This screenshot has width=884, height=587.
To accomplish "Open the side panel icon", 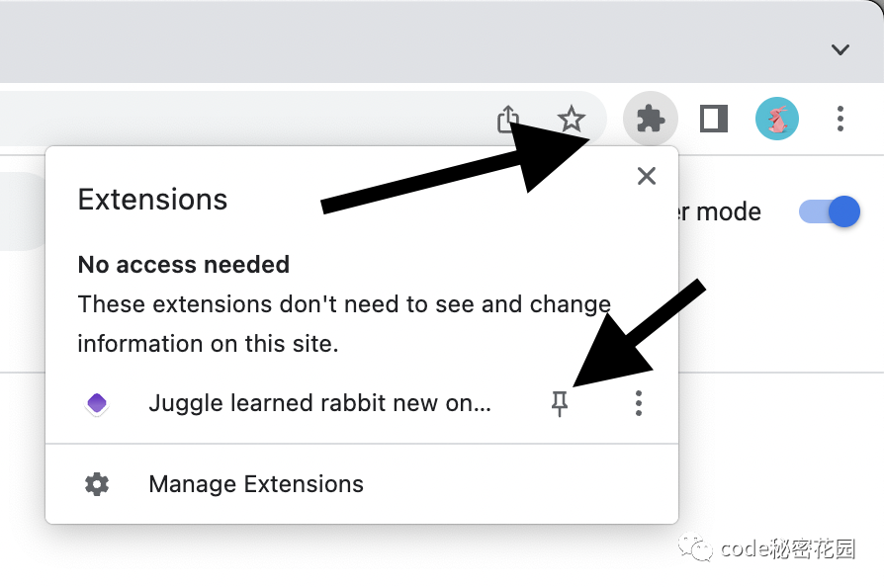I will tap(714, 119).
